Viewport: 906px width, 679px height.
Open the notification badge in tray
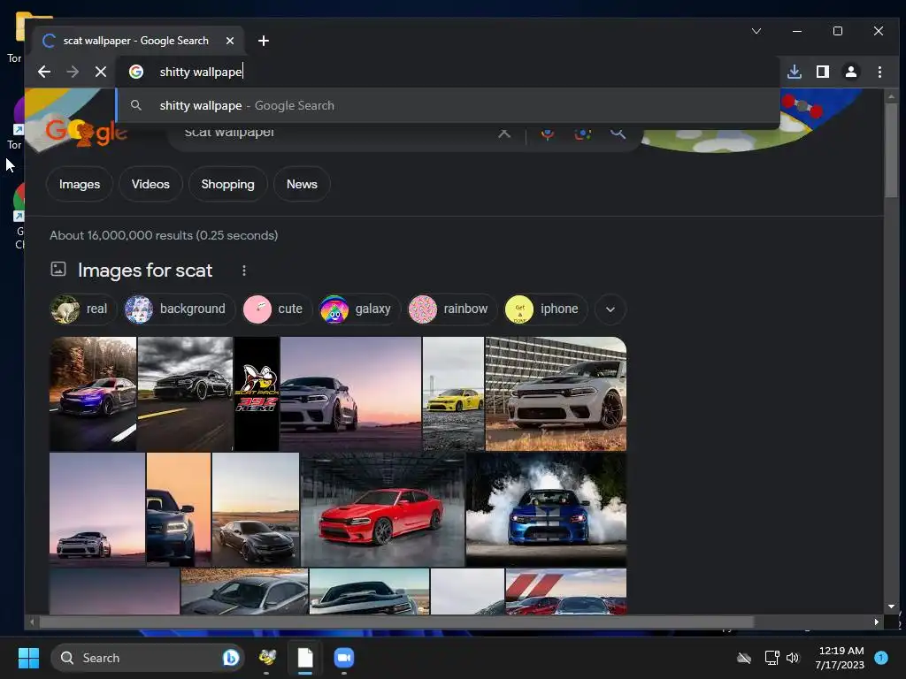click(x=880, y=658)
